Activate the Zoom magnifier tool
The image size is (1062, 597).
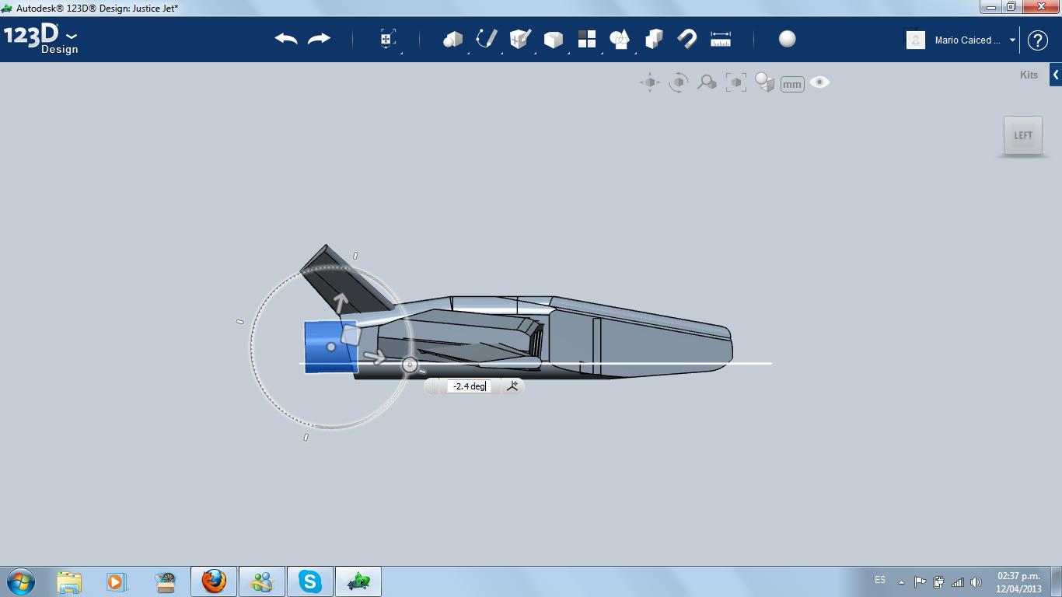click(707, 82)
